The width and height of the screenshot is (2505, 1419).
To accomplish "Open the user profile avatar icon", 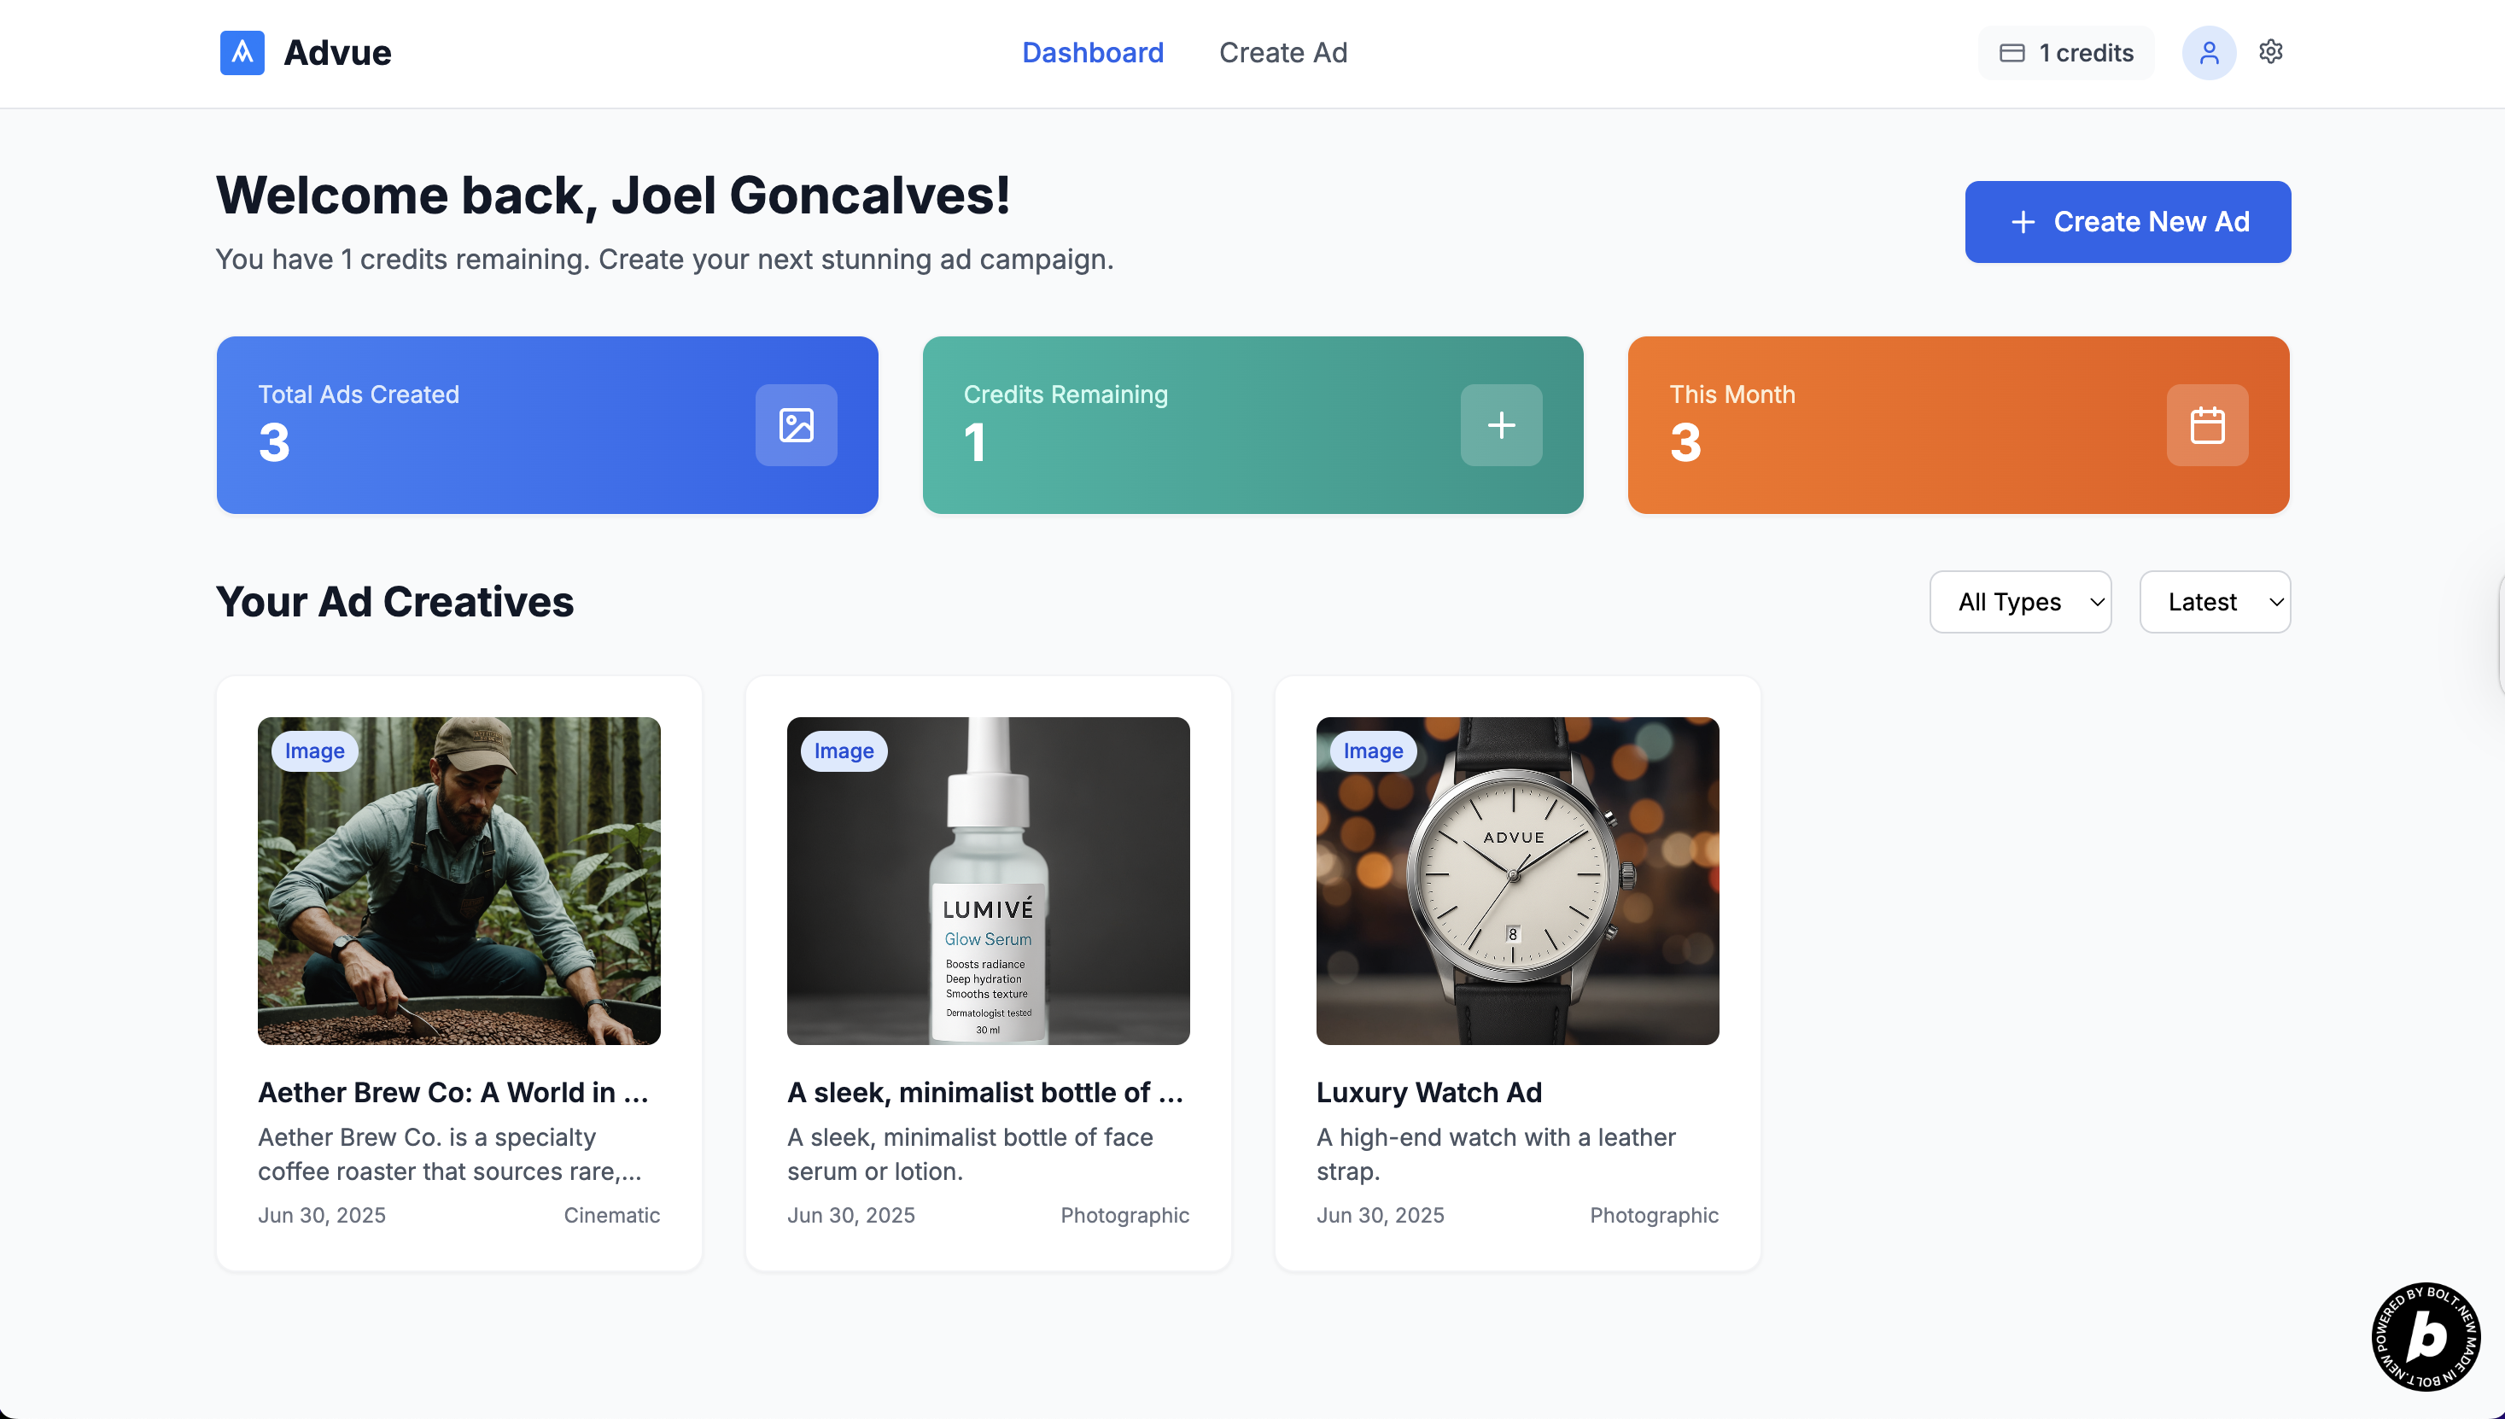I will click(x=2208, y=53).
